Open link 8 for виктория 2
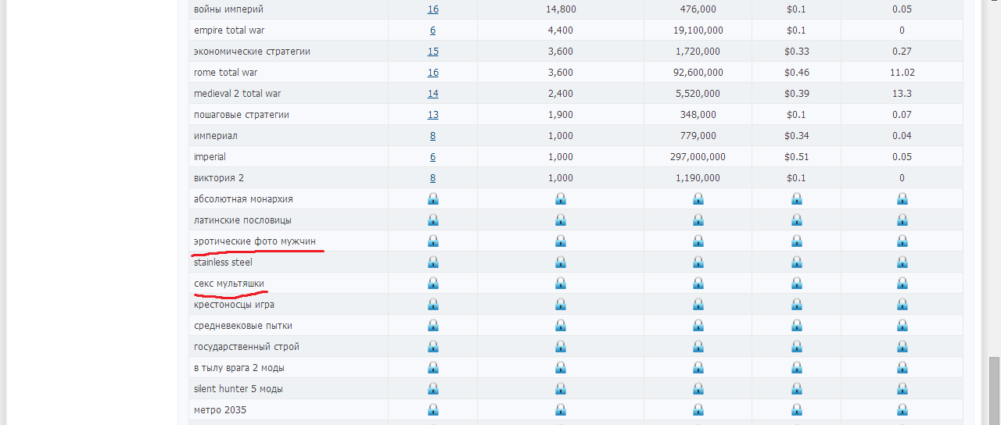1001x425 pixels. click(x=432, y=178)
